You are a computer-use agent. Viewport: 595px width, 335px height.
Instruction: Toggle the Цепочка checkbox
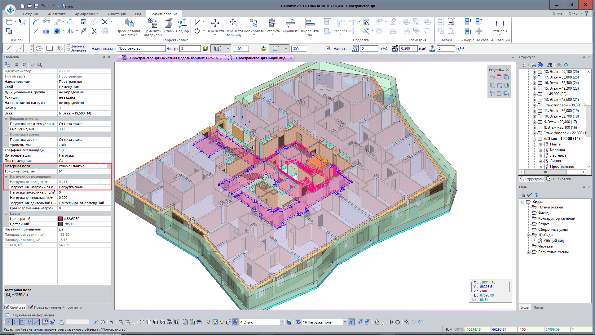[x=69, y=46]
